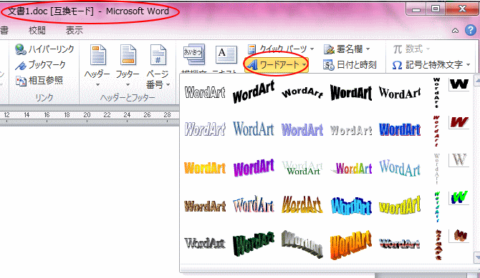Select the black vertical WordArt style

click(x=436, y=93)
